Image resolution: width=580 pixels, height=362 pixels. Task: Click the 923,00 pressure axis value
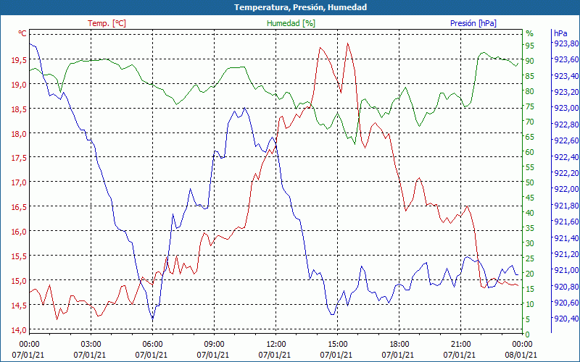pos(565,108)
